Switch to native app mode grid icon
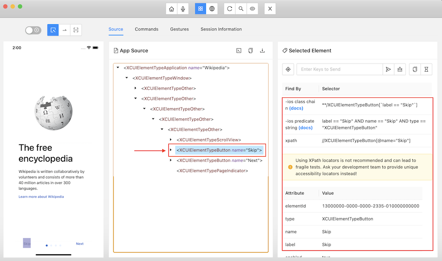Image resolution: width=442 pixels, height=261 pixels. click(200, 9)
